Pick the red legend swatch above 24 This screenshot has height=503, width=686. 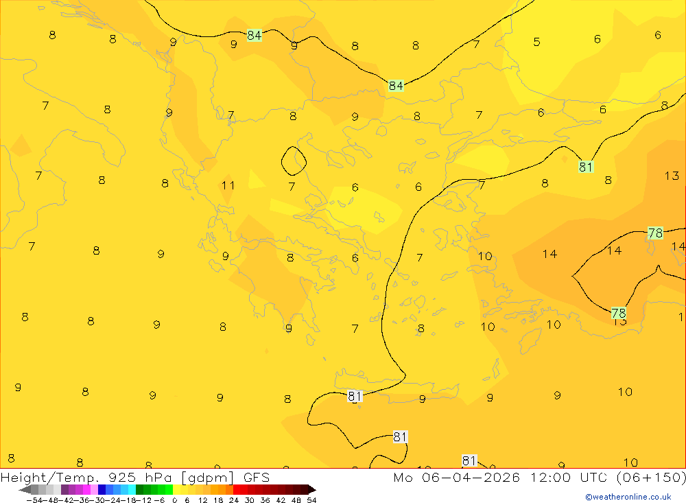coord(237,489)
